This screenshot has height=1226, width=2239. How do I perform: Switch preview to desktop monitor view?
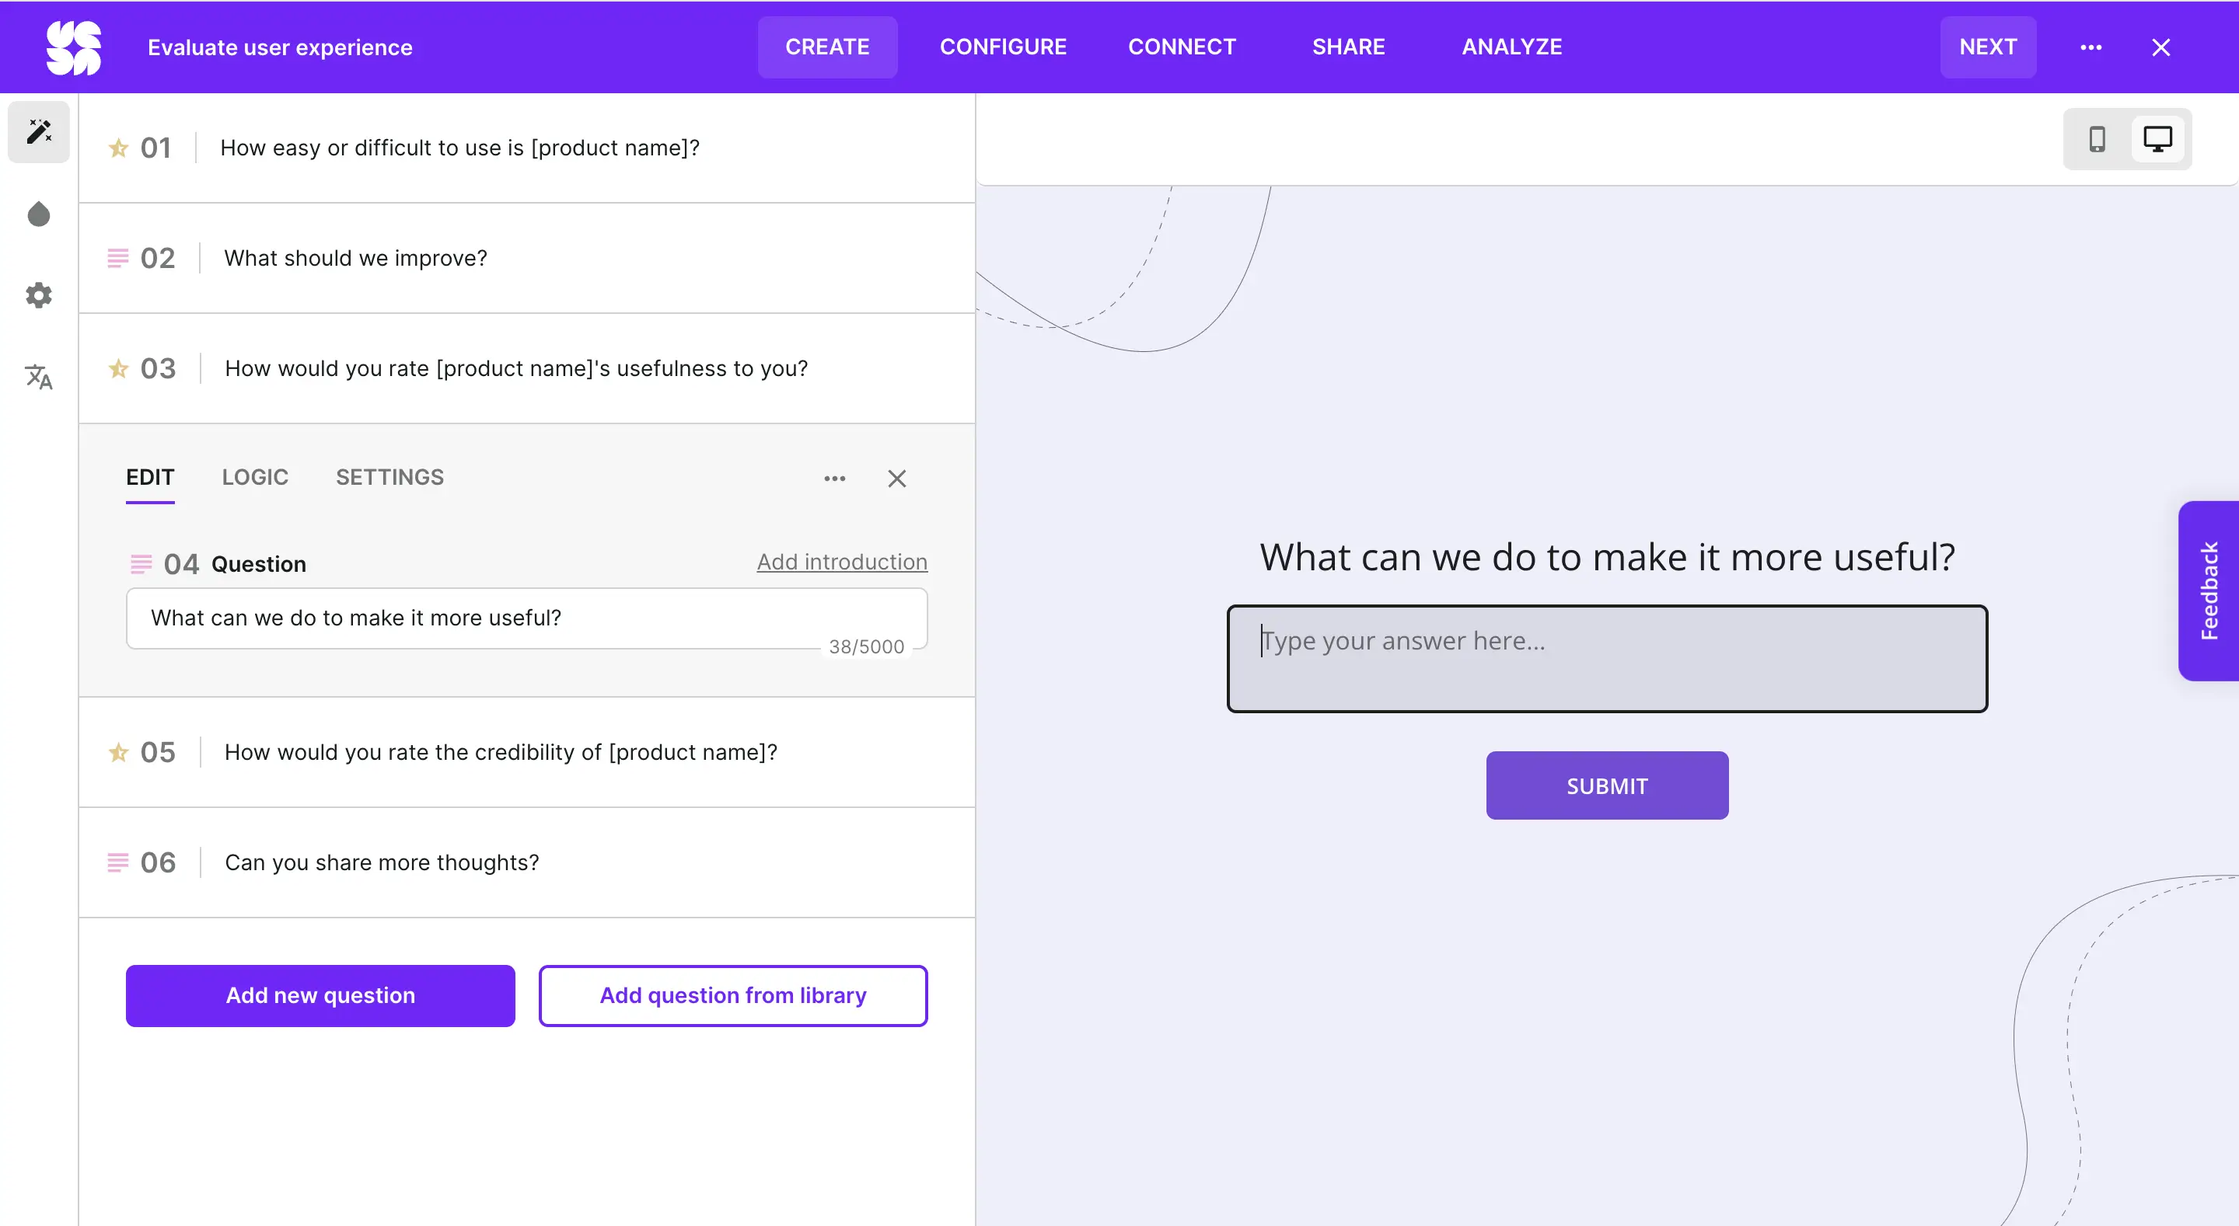click(2157, 139)
